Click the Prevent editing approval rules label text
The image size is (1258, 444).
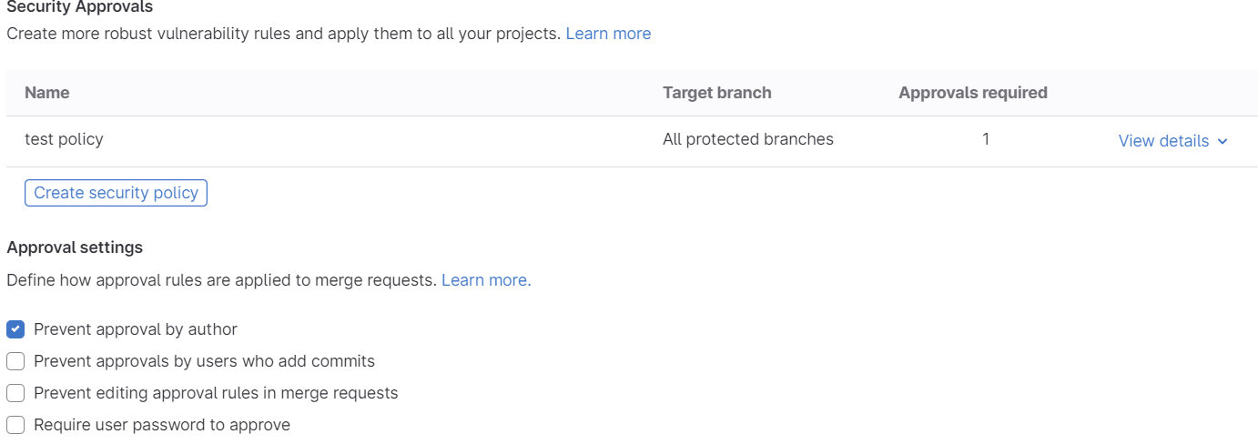point(216,393)
